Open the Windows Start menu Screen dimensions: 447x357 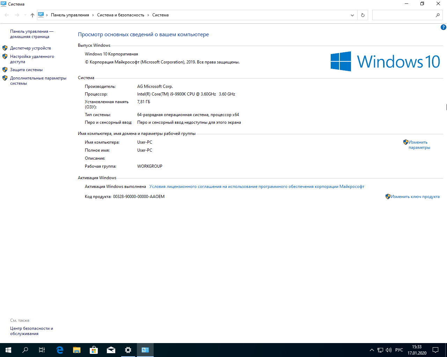(8, 350)
